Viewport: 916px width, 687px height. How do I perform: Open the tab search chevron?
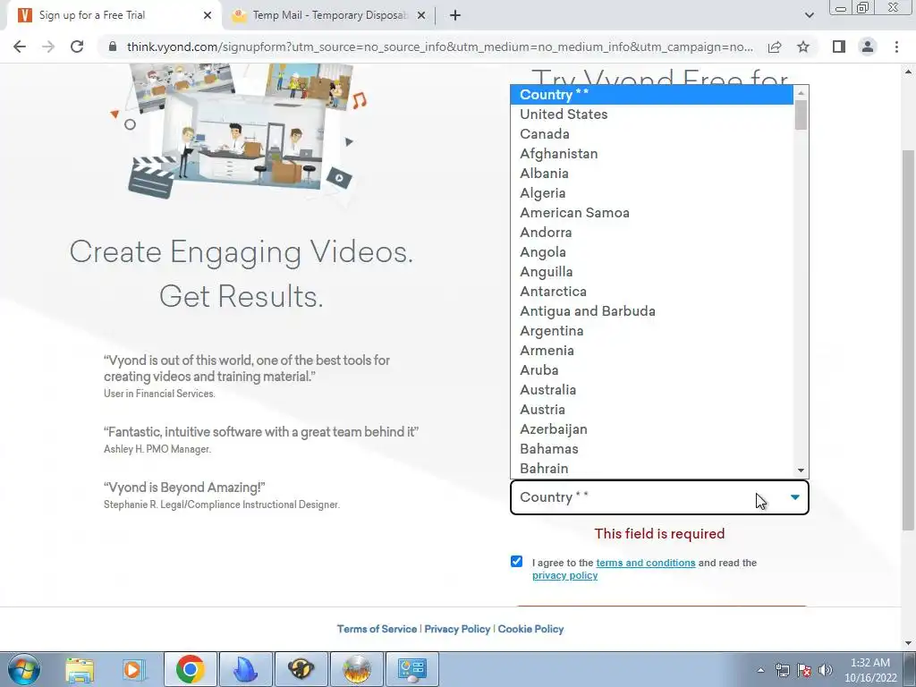(809, 16)
